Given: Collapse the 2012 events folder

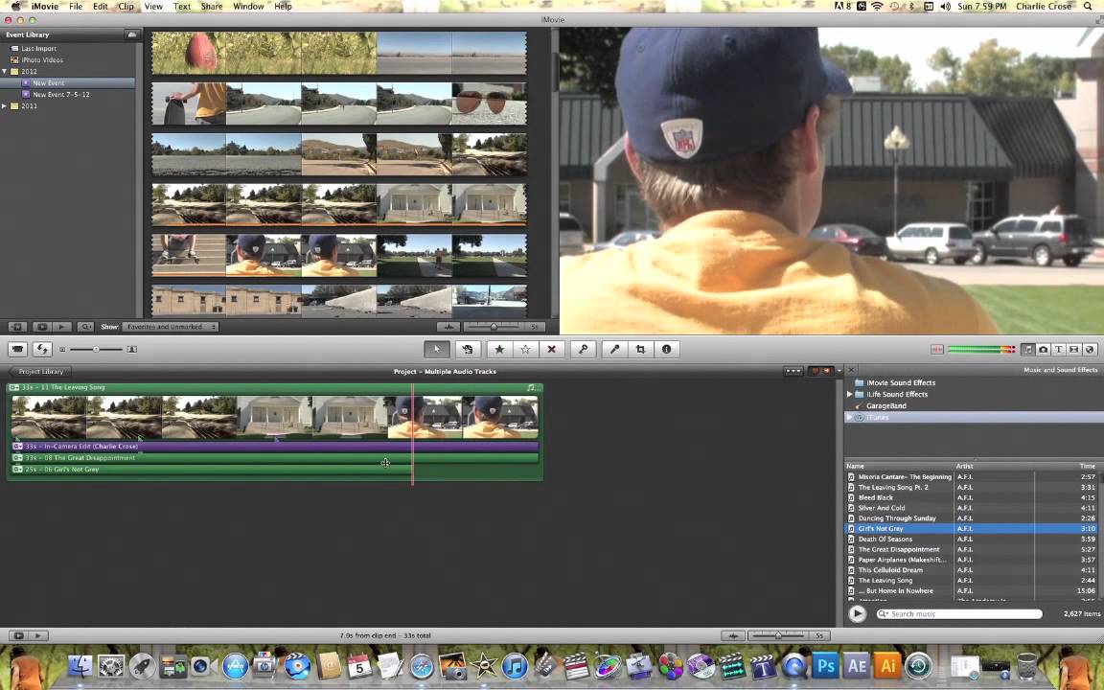Looking at the screenshot, I should (x=5, y=72).
